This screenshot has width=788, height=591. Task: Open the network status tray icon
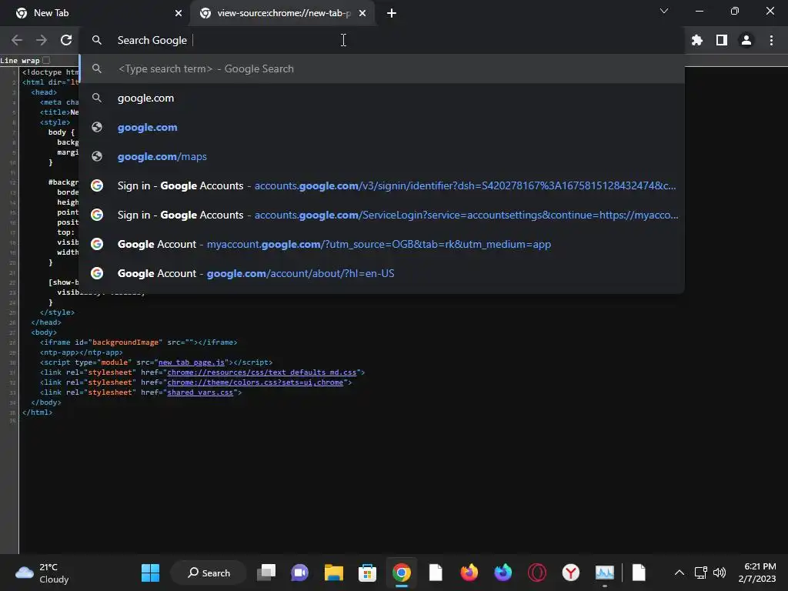click(700, 573)
